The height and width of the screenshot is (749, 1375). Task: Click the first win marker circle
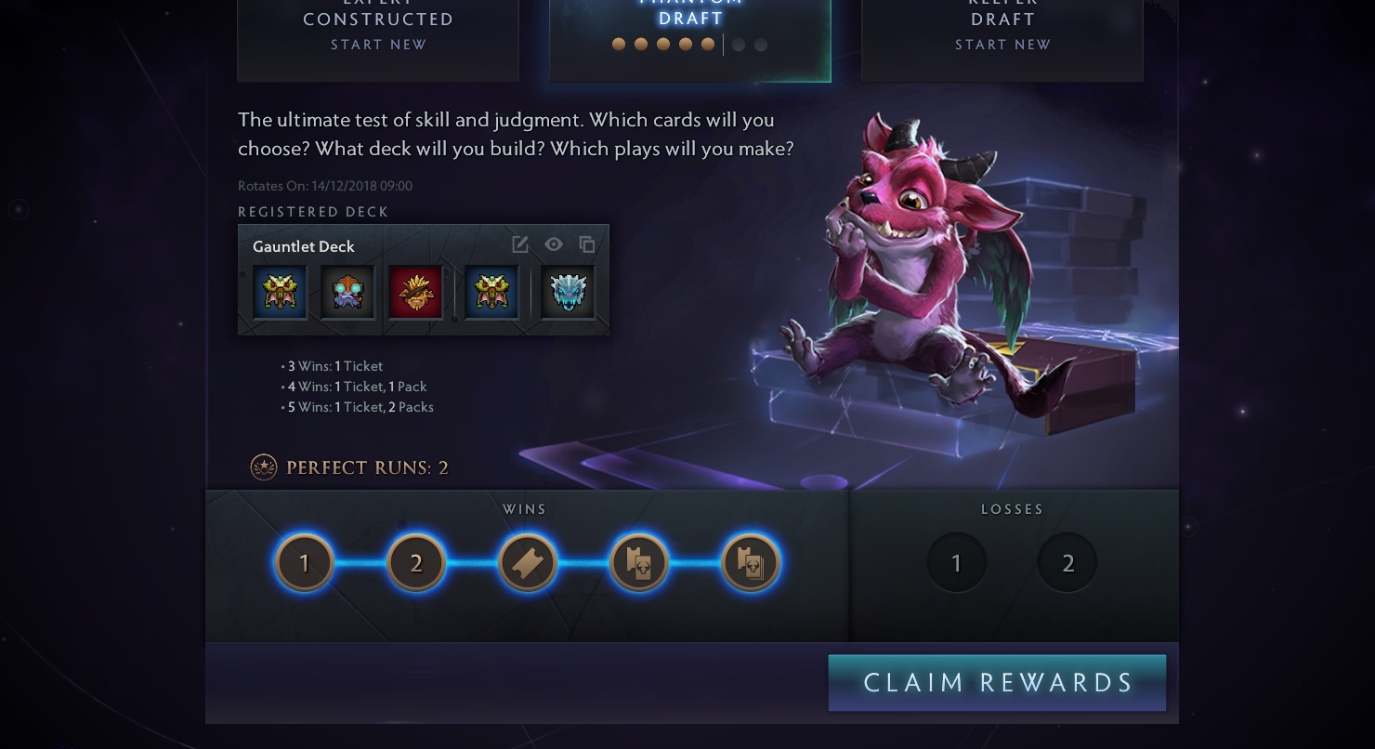305,563
